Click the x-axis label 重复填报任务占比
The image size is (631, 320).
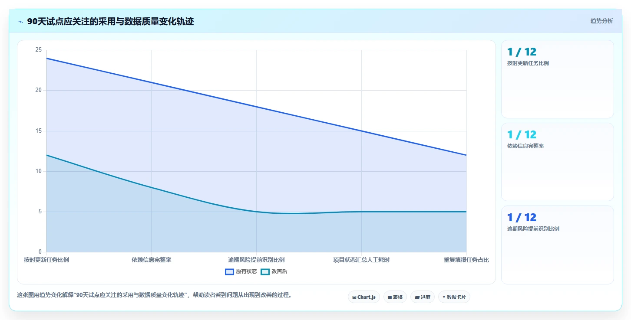(466, 260)
